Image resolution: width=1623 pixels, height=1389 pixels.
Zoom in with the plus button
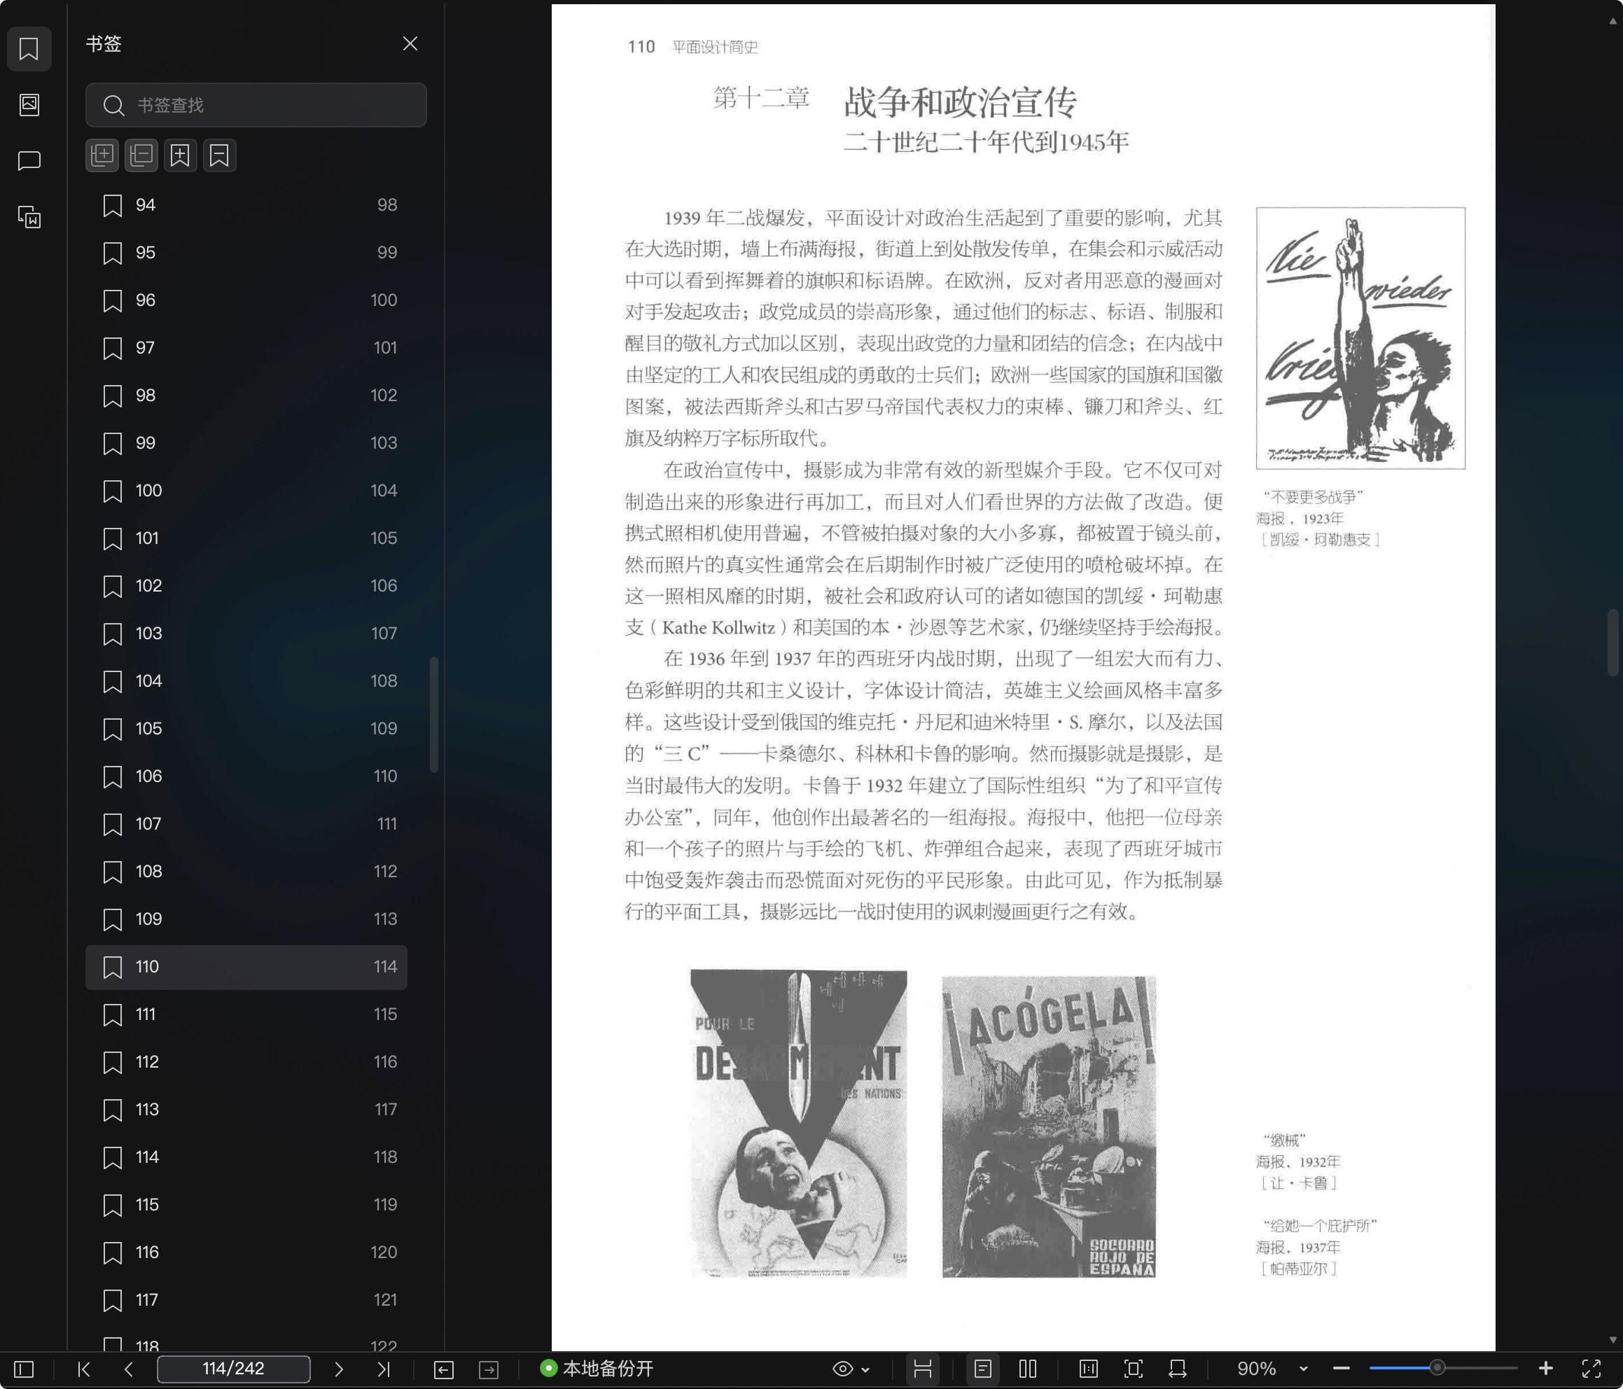click(1545, 1369)
